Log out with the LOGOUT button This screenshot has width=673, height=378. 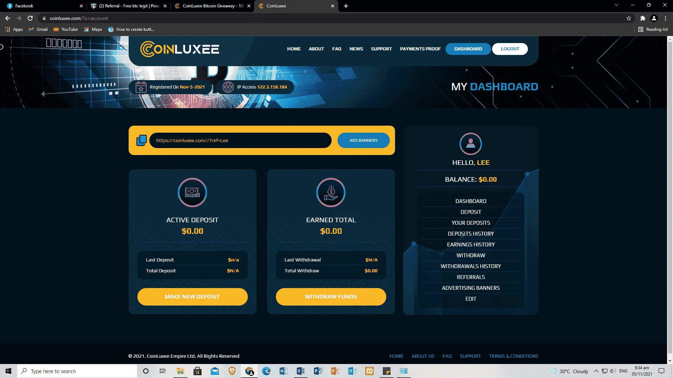point(510,49)
